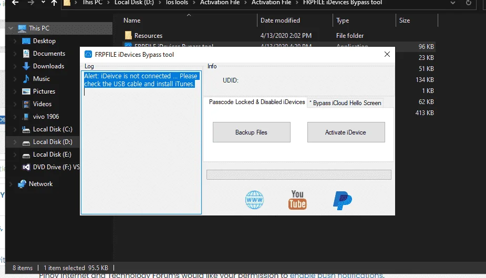Click '8 items' in status bar
The height and width of the screenshot is (278, 486).
(22, 268)
